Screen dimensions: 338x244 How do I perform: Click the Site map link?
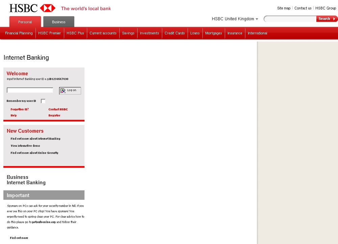point(284,8)
